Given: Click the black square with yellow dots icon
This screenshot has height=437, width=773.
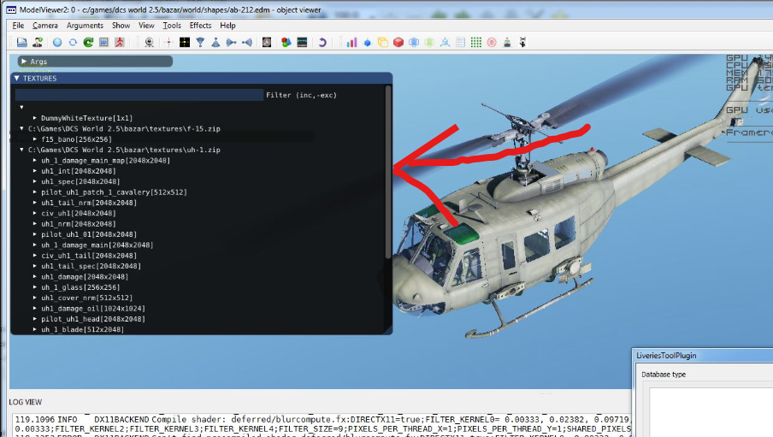Looking at the screenshot, I should click(x=185, y=43).
